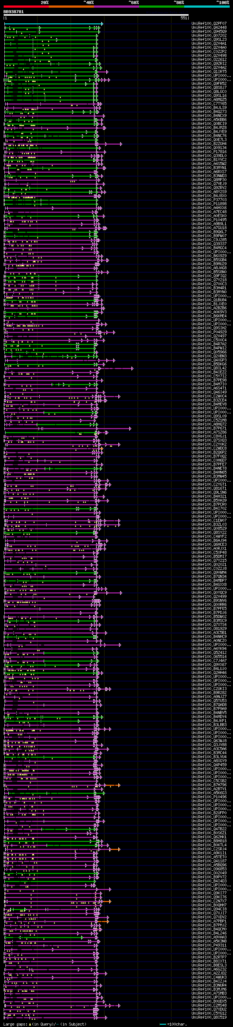Open UniRef100_Q9FIQ2 entry
This screenshot has width=233, height=1027.
[209, 276]
